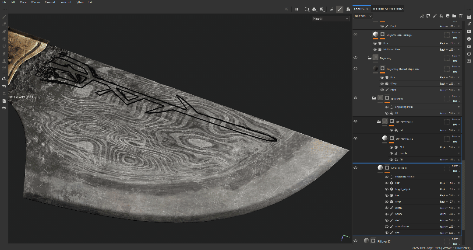Open Display Settings icon in right sidebar
Image resolution: width=473 pixels, height=250 pixels.
[469, 31]
